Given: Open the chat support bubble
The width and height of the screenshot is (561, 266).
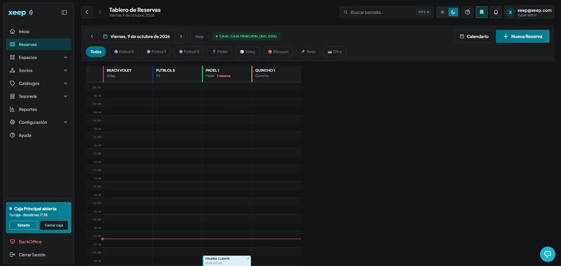Looking at the screenshot, I should pyautogui.click(x=548, y=254).
